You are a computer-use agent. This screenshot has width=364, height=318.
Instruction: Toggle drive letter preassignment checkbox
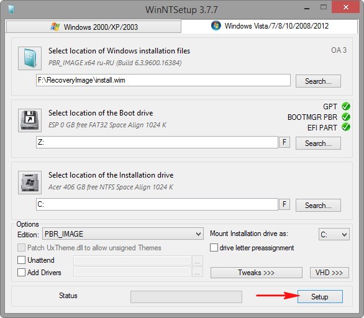[214, 248]
